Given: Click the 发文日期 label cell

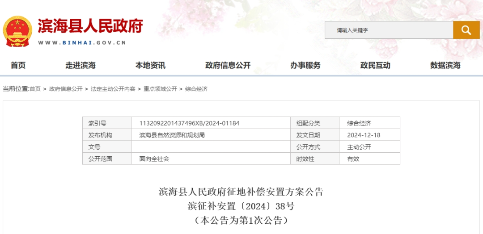Looking at the screenshot, I should [314, 135].
